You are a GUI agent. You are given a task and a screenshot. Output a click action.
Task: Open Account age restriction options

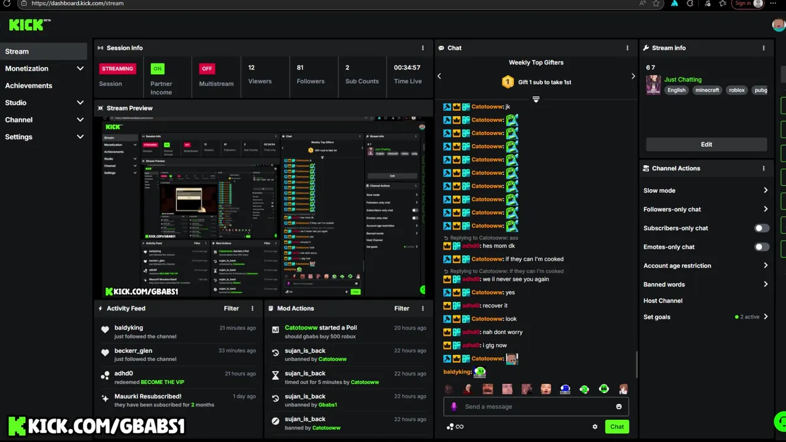(x=706, y=266)
